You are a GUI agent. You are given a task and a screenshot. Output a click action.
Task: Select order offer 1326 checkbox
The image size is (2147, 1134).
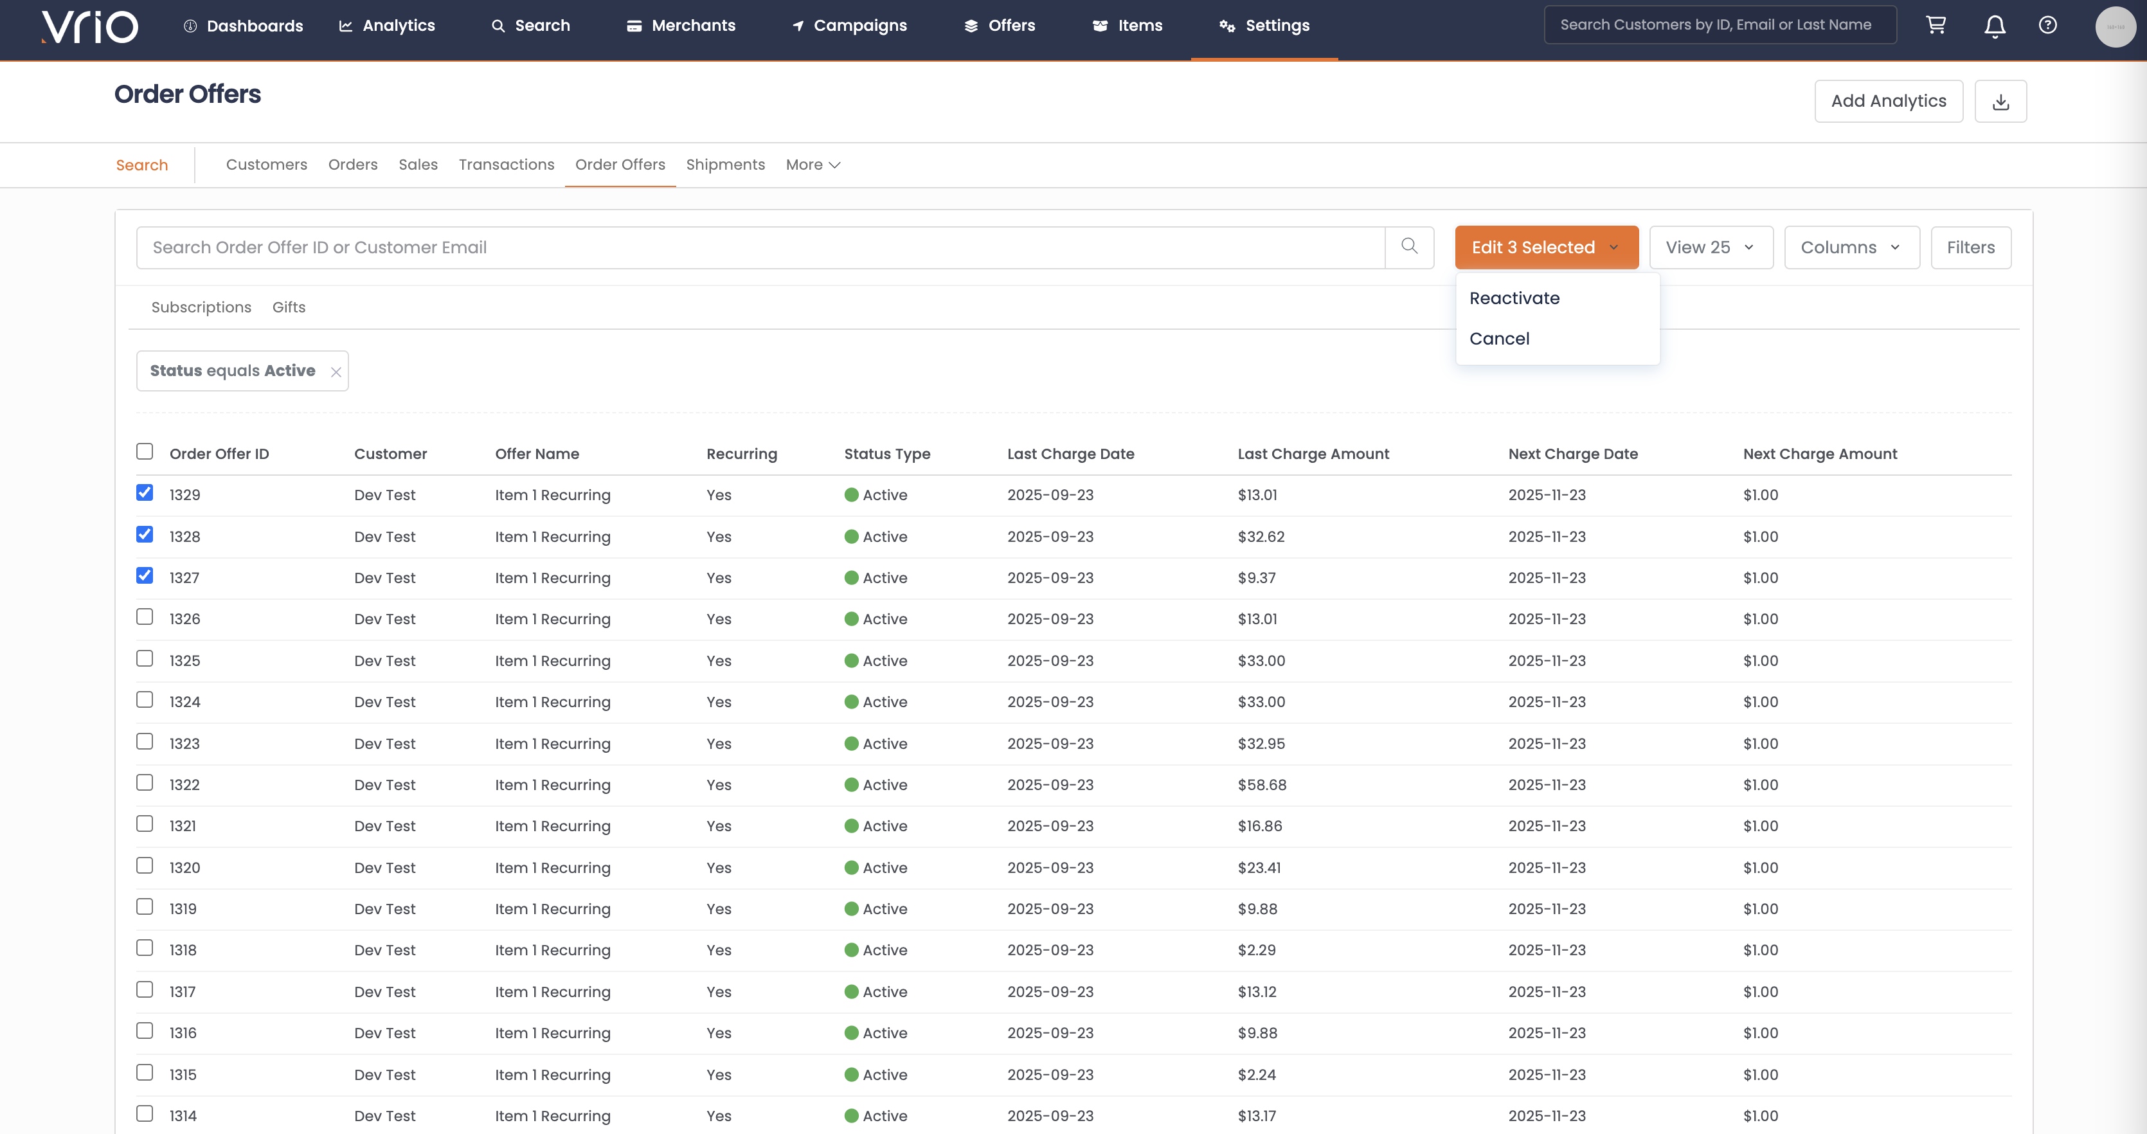tap(145, 617)
